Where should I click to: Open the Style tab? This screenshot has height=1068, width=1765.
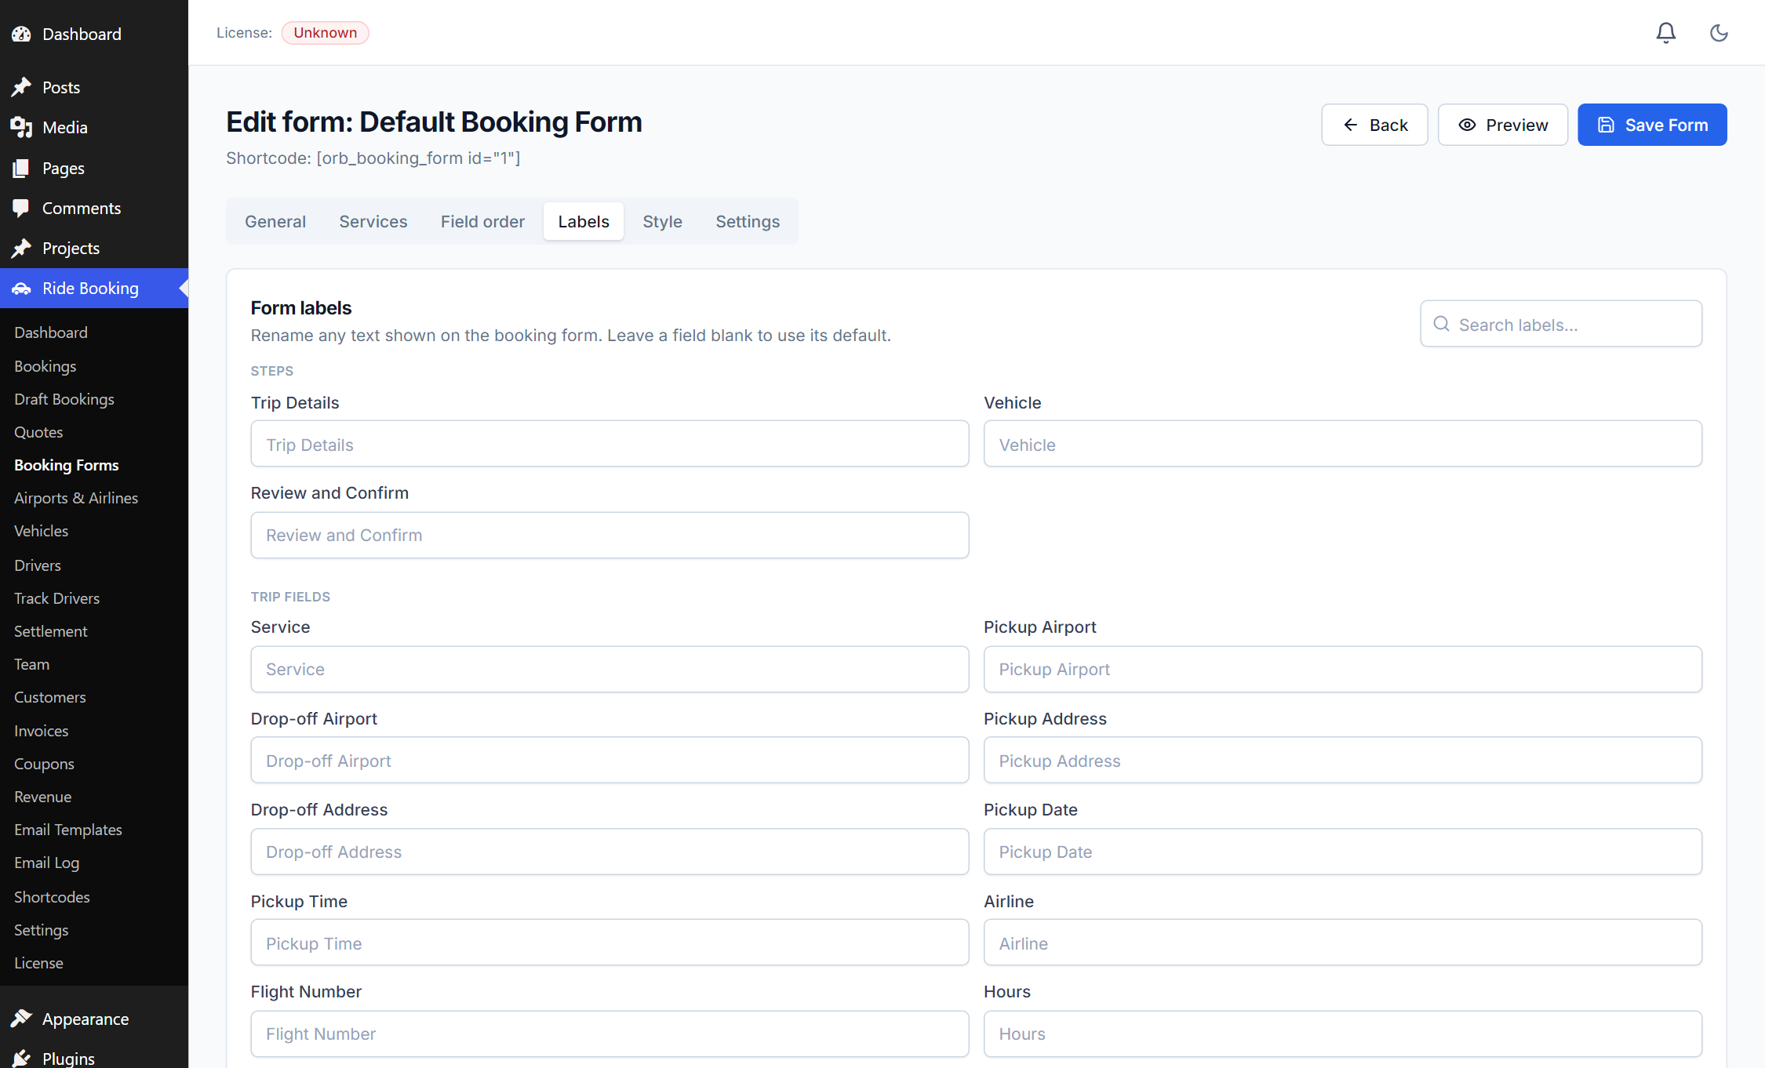(662, 221)
